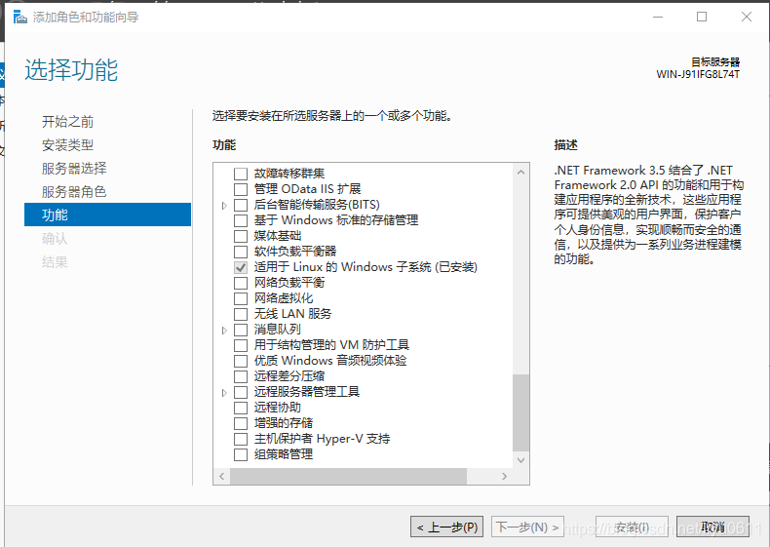The image size is (770, 547).
Task: Enable the 软件负载平衡器 checkbox
Action: (x=241, y=252)
